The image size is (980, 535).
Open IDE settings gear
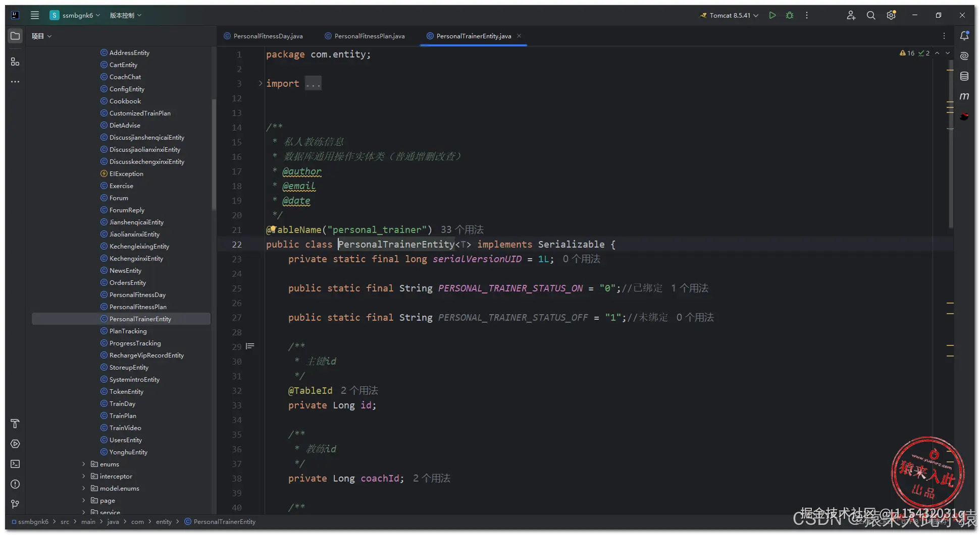point(891,15)
